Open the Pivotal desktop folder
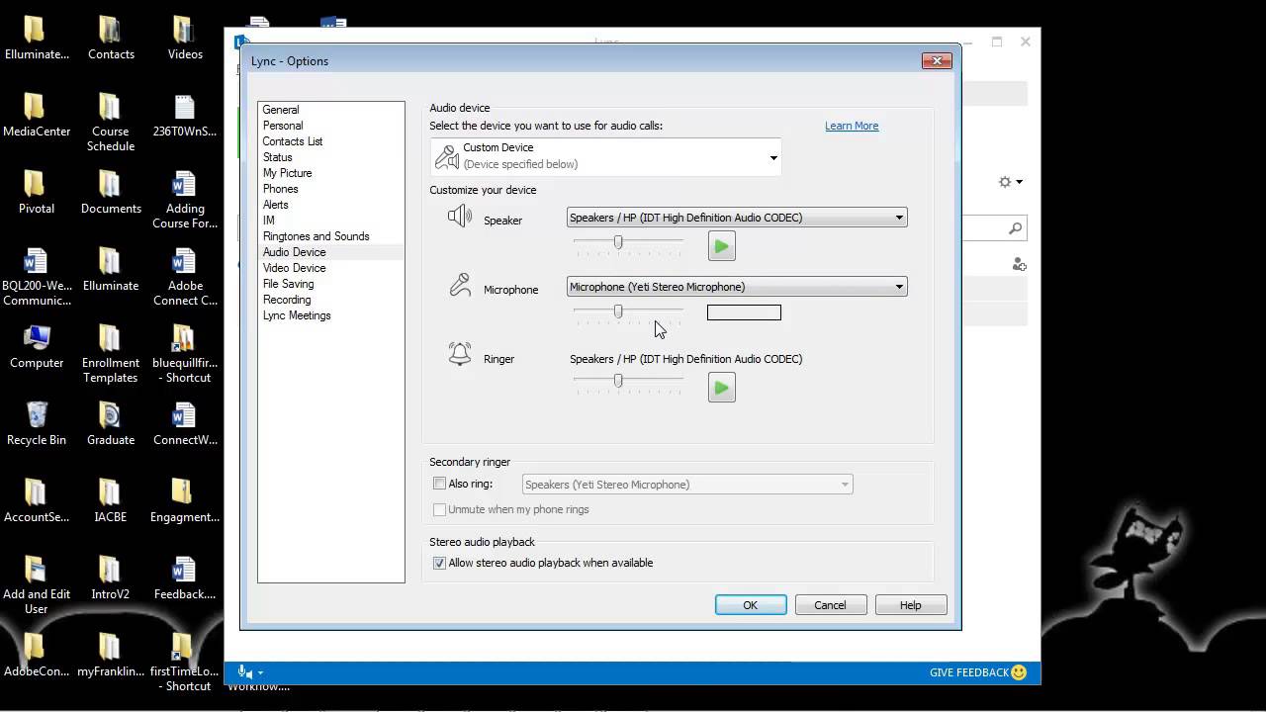The image size is (1266, 712). [x=37, y=193]
